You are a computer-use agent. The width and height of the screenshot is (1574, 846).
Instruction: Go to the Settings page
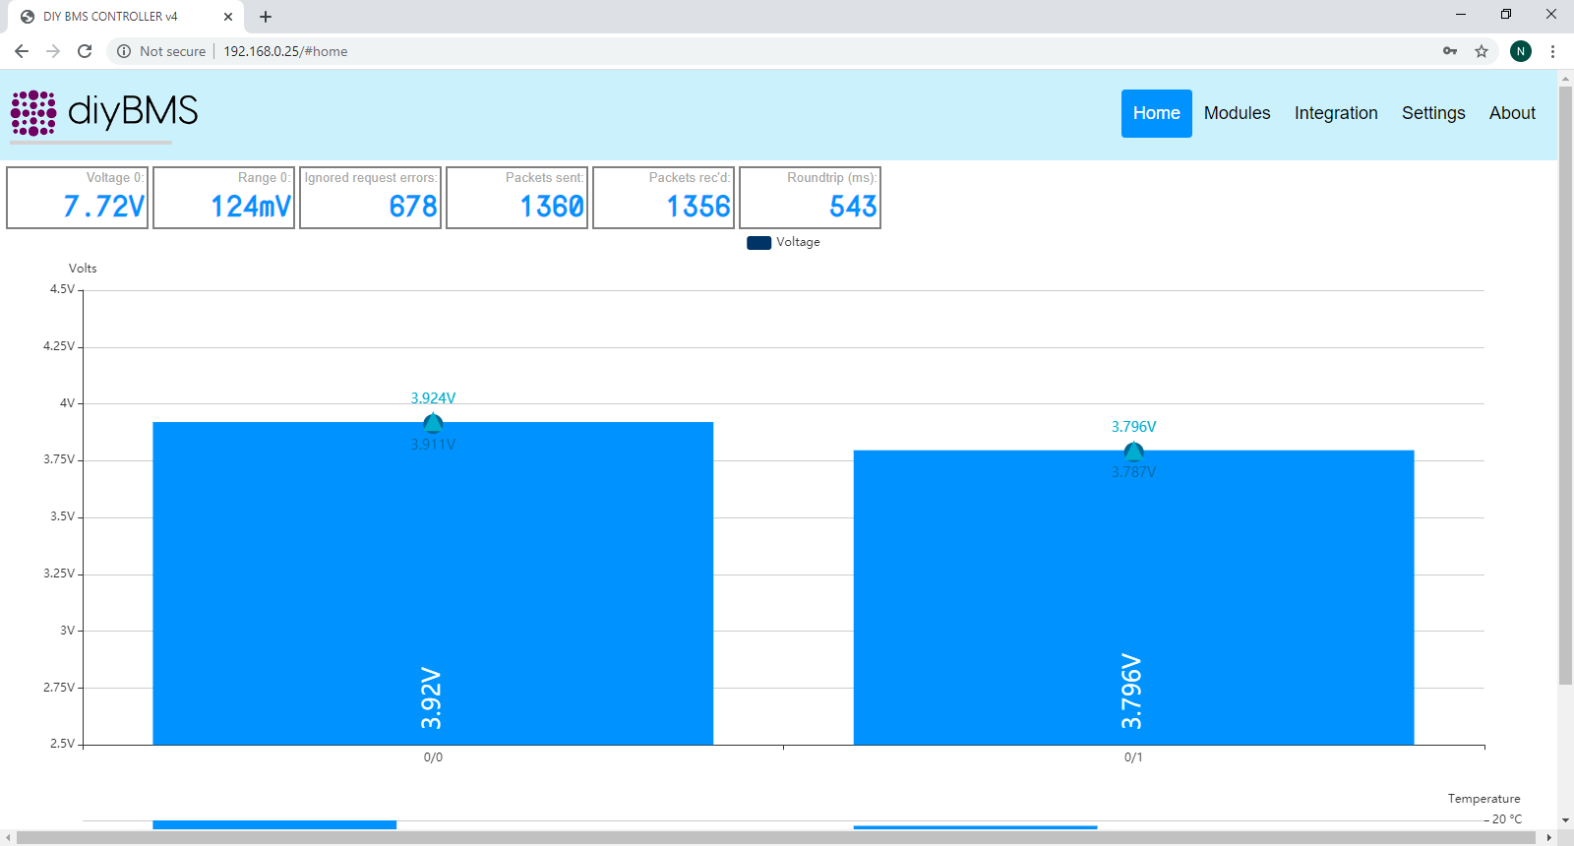[1432, 113]
